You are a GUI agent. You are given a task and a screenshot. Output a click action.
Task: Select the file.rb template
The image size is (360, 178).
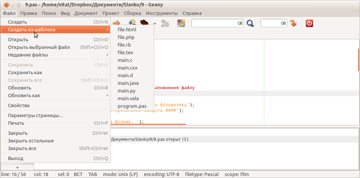coord(132,45)
